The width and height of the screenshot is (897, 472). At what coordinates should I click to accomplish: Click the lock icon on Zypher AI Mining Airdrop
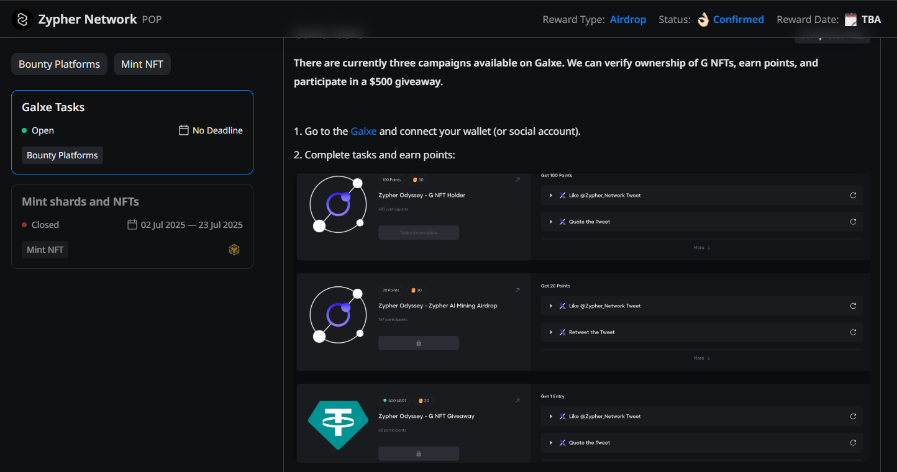pyautogui.click(x=419, y=343)
